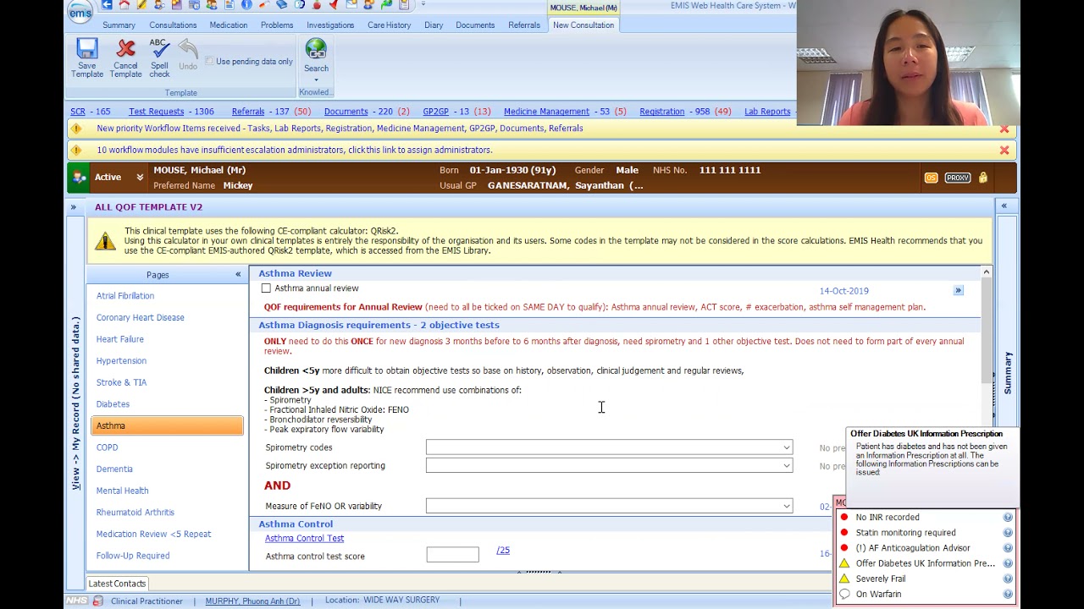Click the Cancel Template red X icon
1084x609 pixels.
click(125, 50)
